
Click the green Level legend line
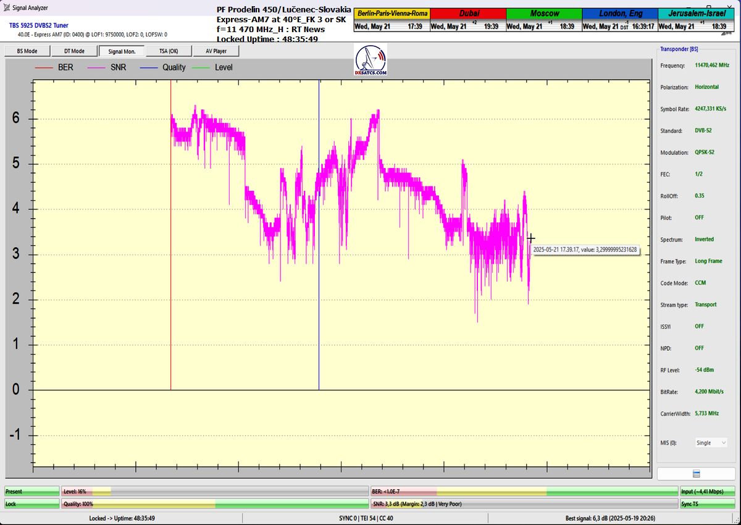pyautogui.click(x=201, y=67)
